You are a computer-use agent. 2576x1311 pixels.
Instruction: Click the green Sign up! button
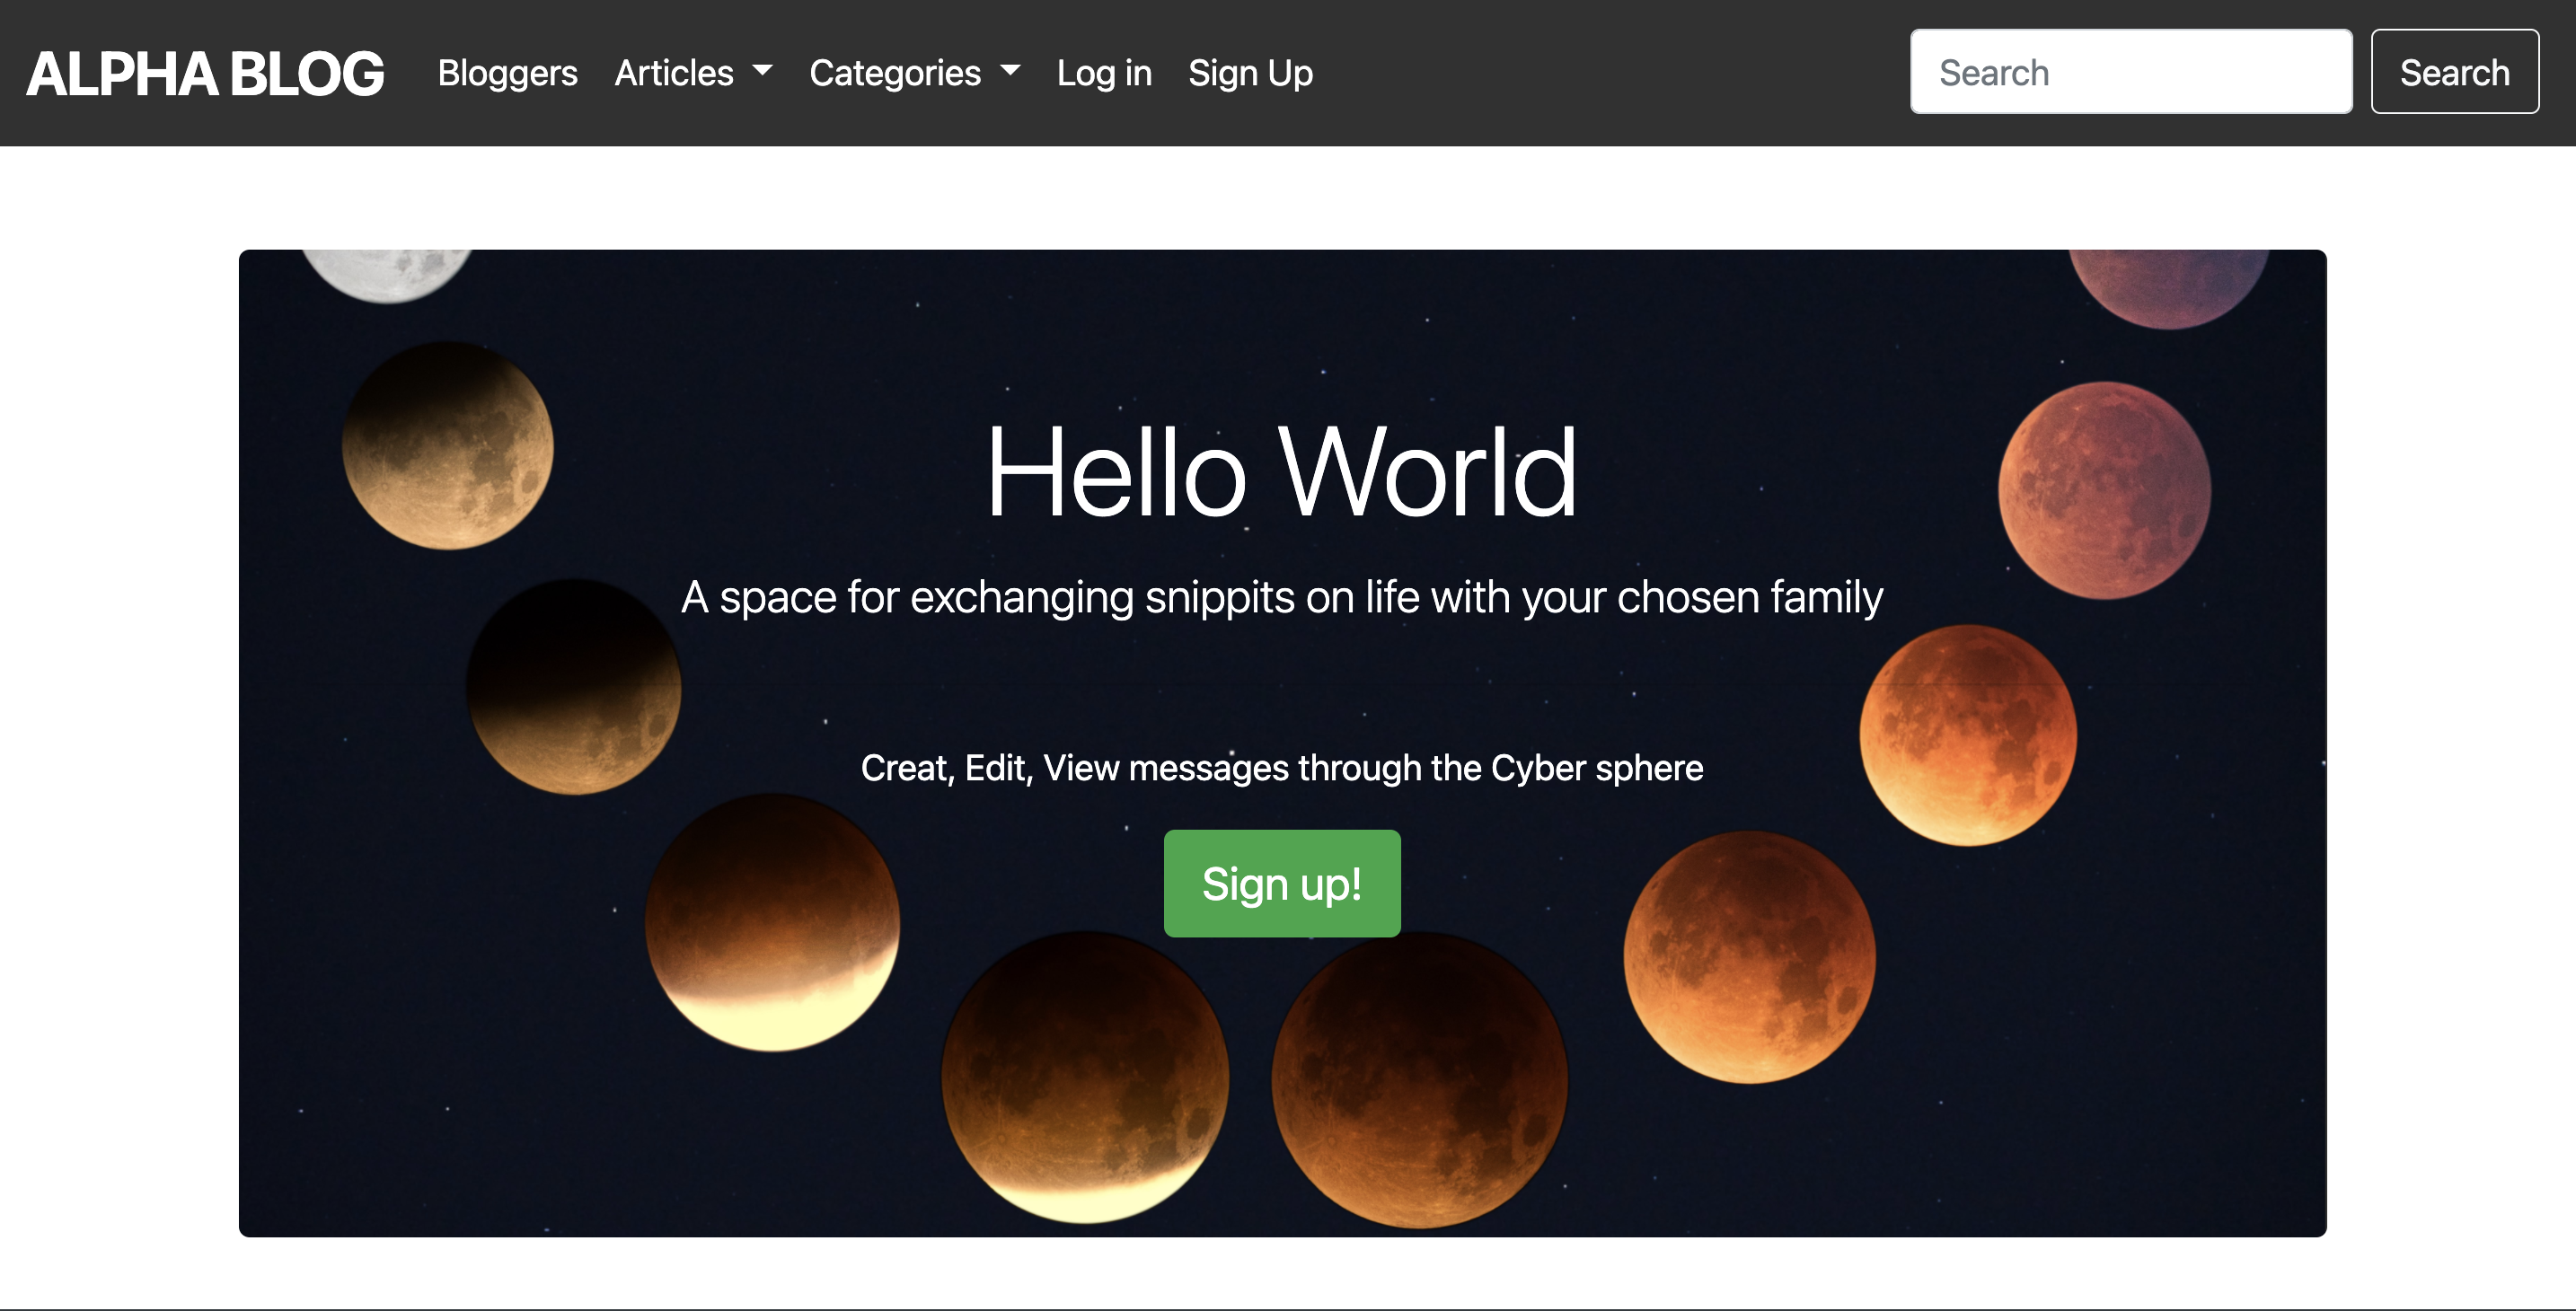pyautogui.click(x=1281, y=883)
